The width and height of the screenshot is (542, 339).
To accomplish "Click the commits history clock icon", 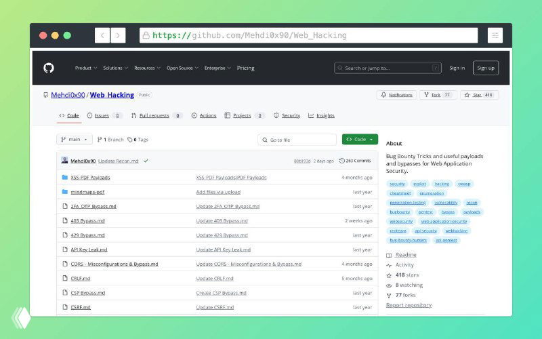I will (x=342, y=161).
